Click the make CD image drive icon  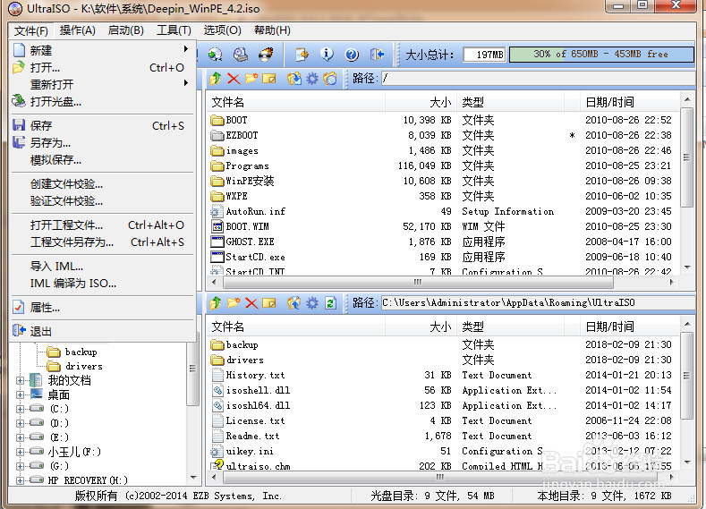(x=241, y=55)
